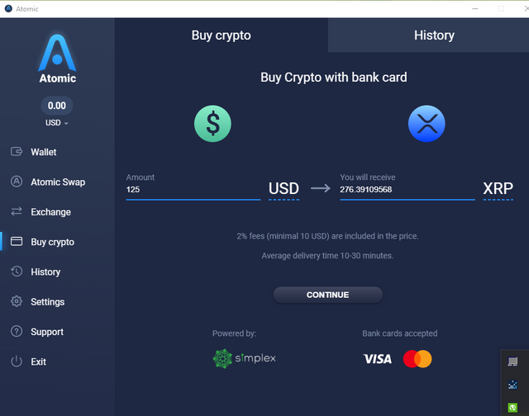Click the green dollar sign coin icon
The image size is (529, 416).
212,124
